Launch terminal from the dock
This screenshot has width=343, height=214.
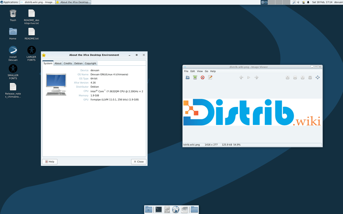[159, 209]
